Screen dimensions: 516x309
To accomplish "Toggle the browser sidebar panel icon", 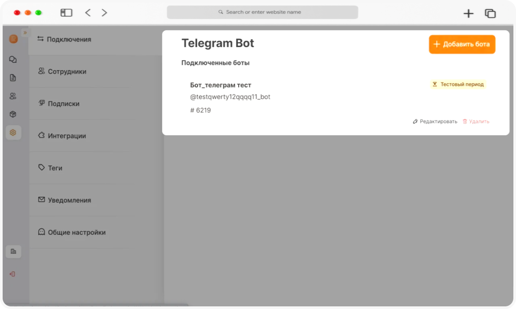I will (66, 12).
